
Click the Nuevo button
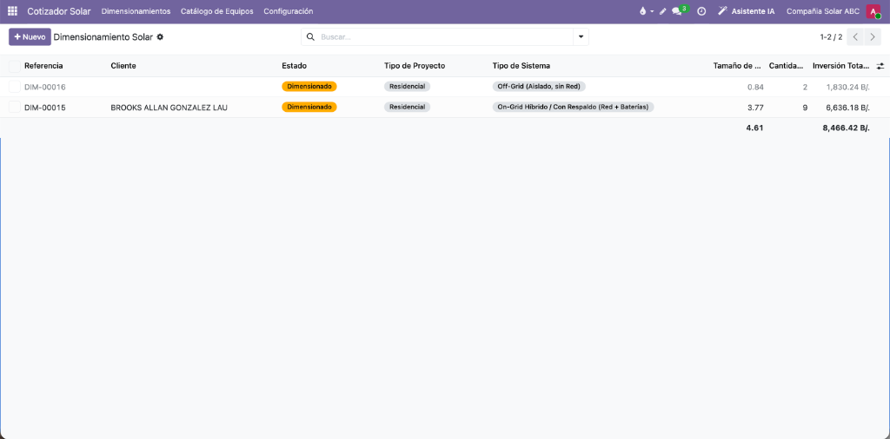click(30, 36)
